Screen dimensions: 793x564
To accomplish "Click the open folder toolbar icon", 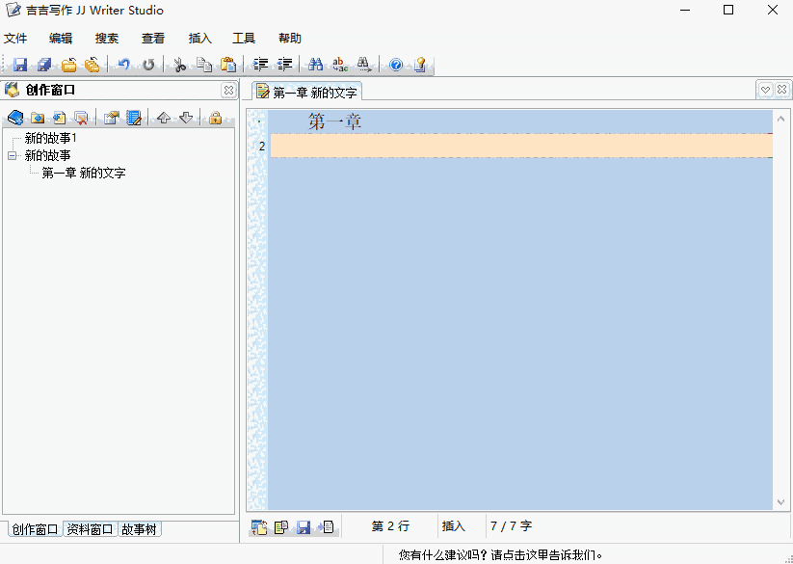I will (x=68, y=65).
